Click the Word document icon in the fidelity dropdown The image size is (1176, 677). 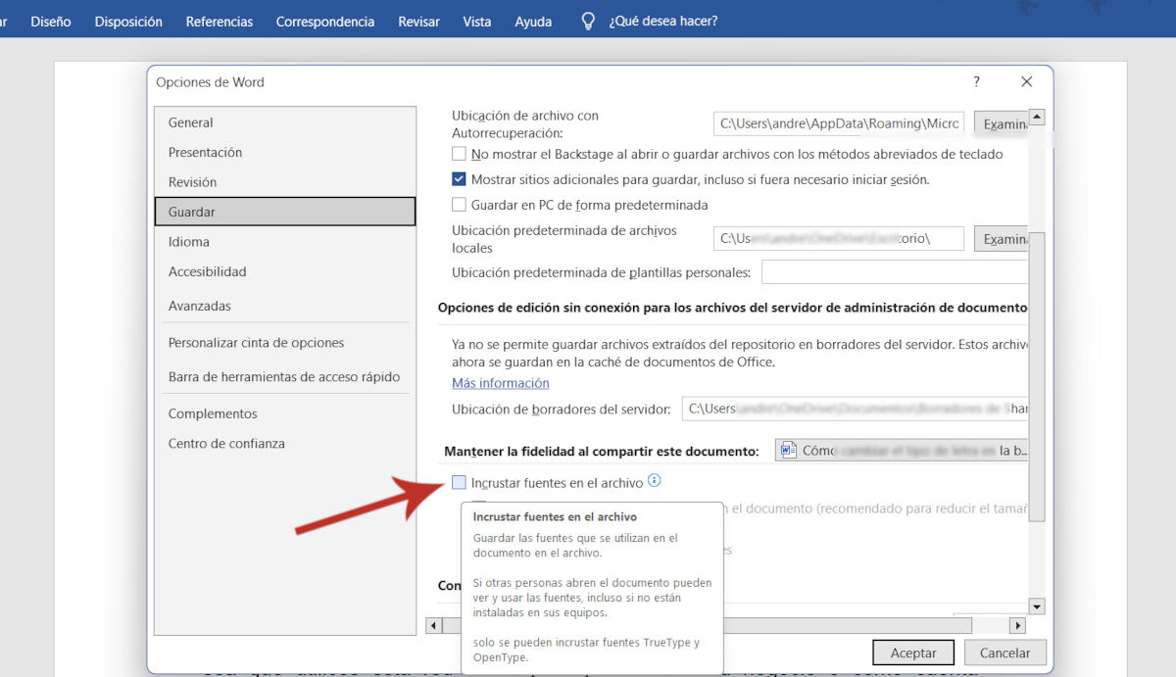point(790,451)
